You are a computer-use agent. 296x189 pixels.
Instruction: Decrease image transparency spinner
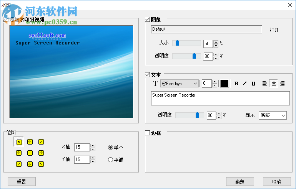point(216,58)
